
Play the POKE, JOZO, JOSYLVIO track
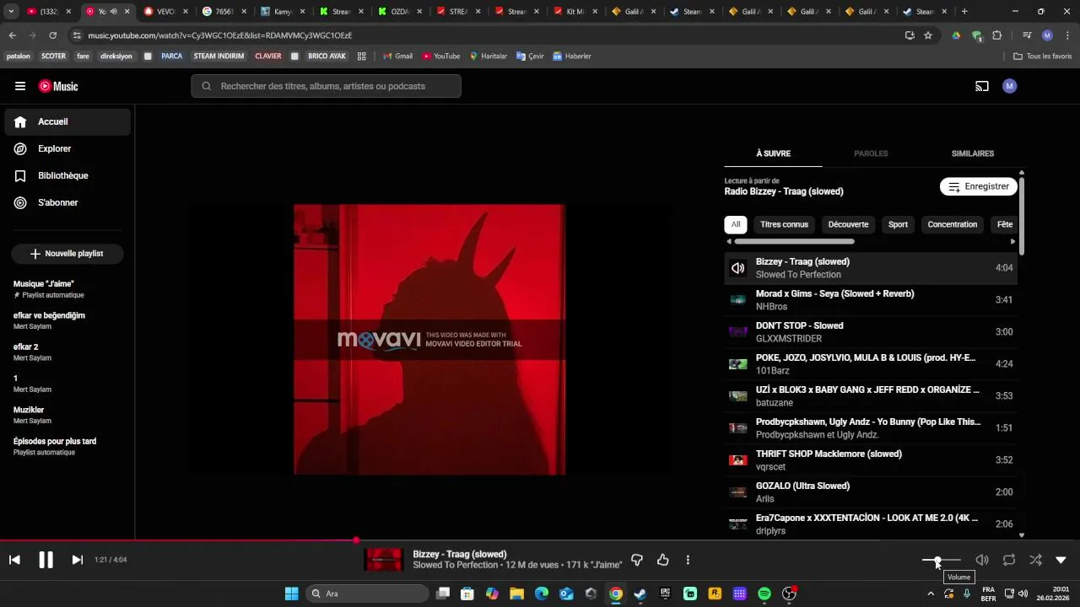871,364
